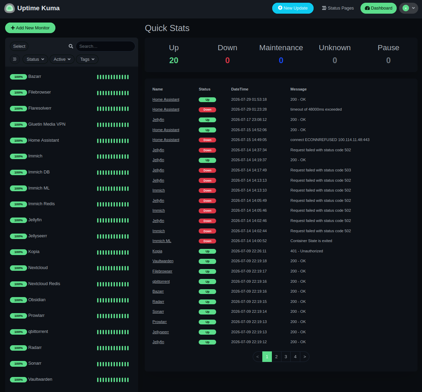Open the Kopia link in the events table
Image resolution: width=422 pixels, height=392 pixels.
(157, 251)
